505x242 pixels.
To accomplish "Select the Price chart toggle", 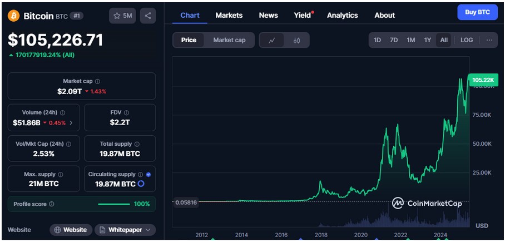I will click(x=189, y=40).
